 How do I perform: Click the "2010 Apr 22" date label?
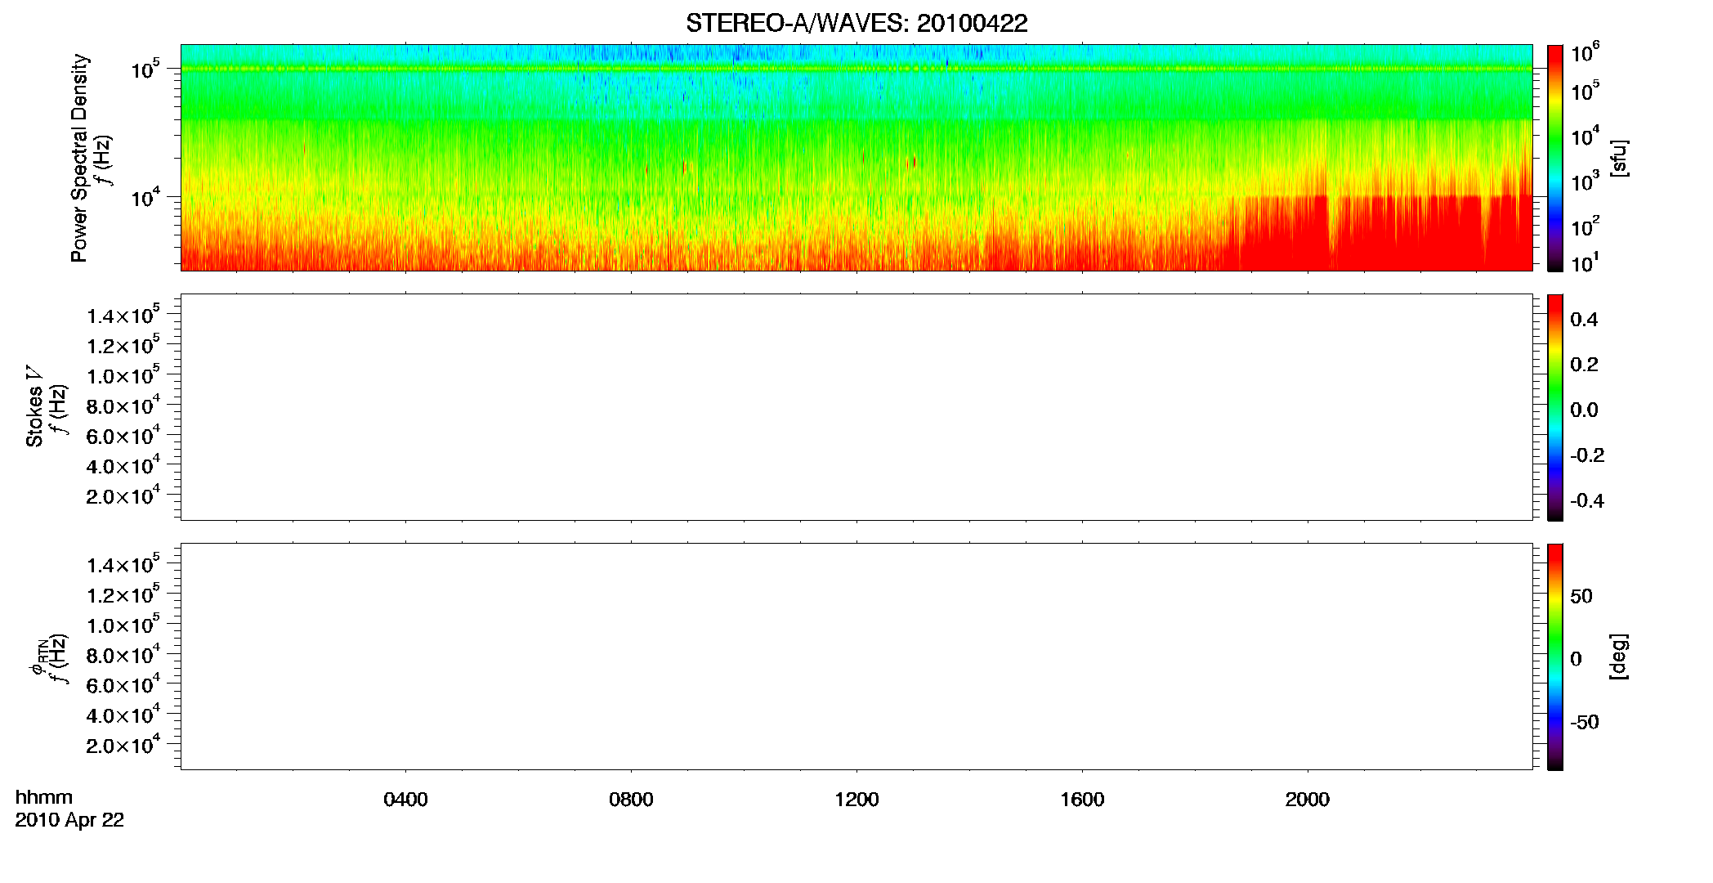click(69, 820)
